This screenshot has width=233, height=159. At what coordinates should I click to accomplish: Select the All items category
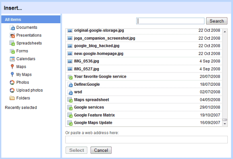pos(31,19)
